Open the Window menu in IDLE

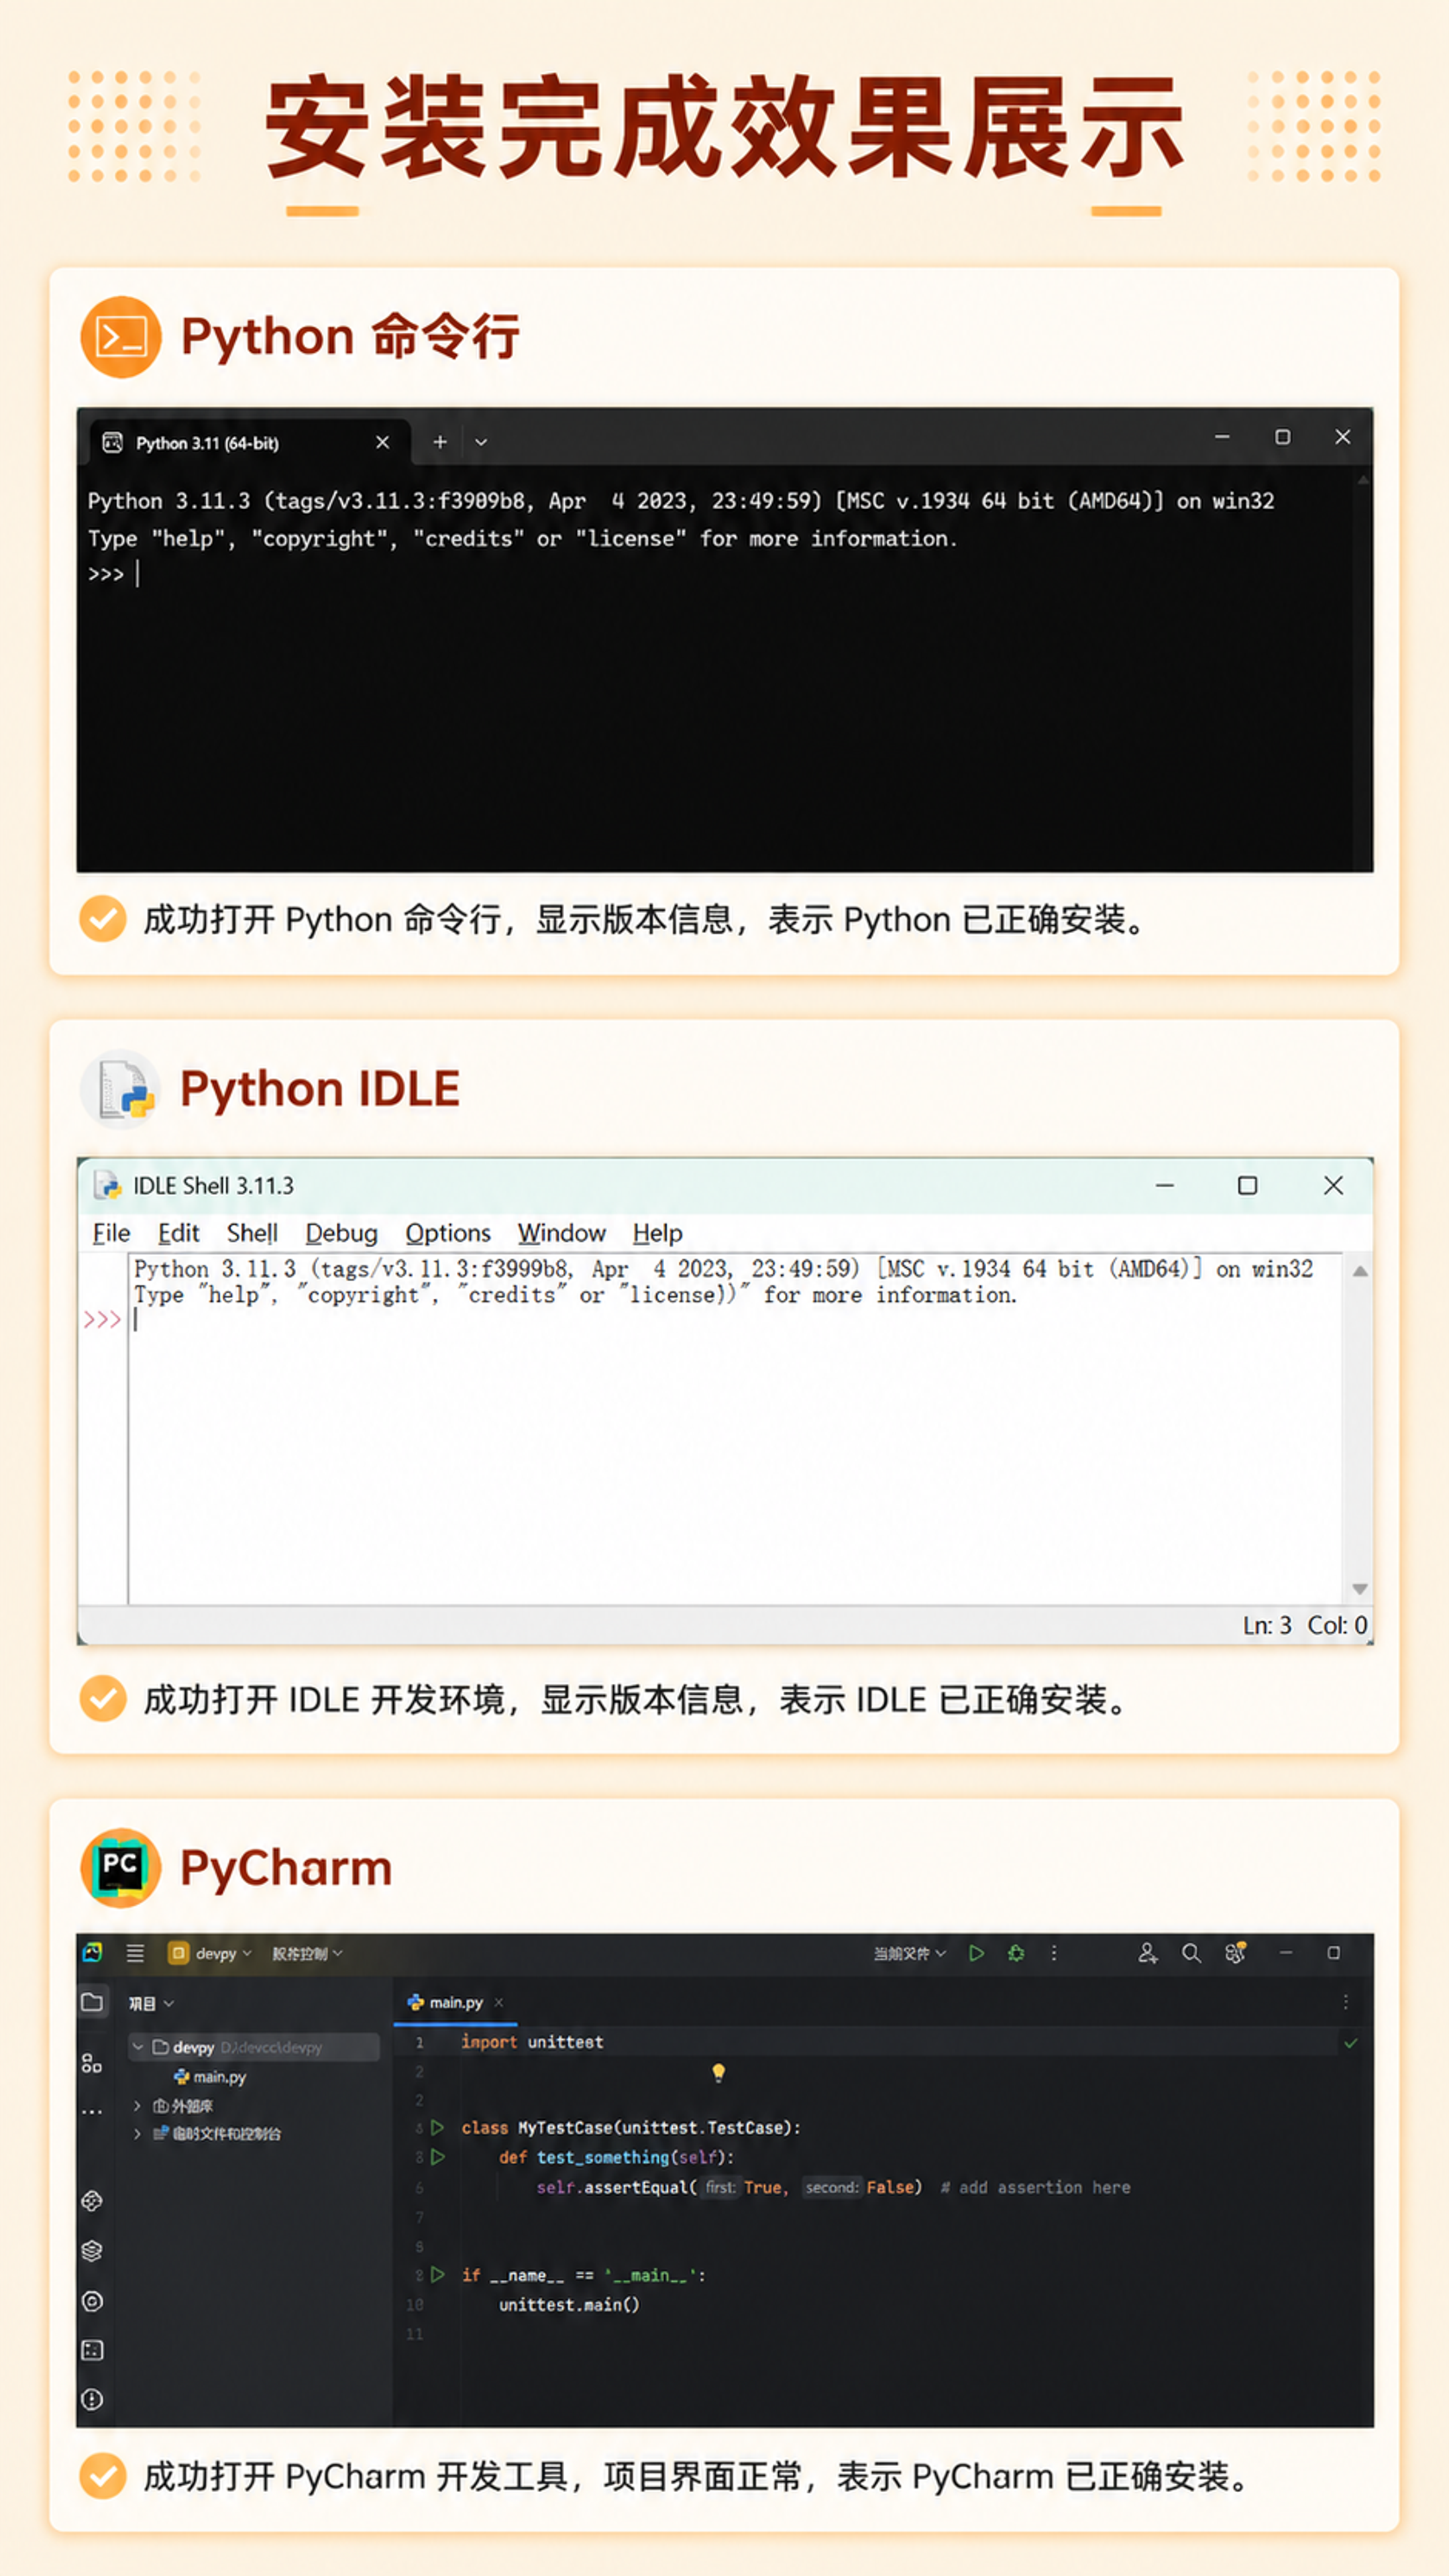pos(561,1234)
